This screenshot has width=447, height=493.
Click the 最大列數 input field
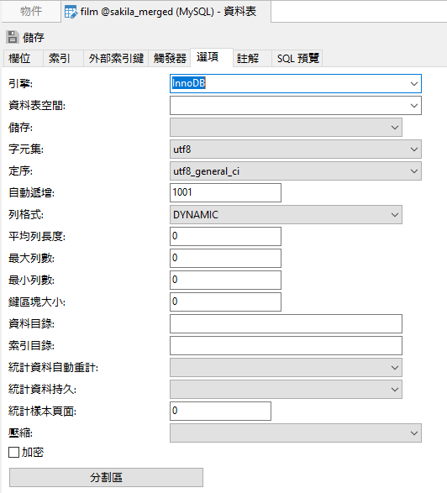[225, 258]
